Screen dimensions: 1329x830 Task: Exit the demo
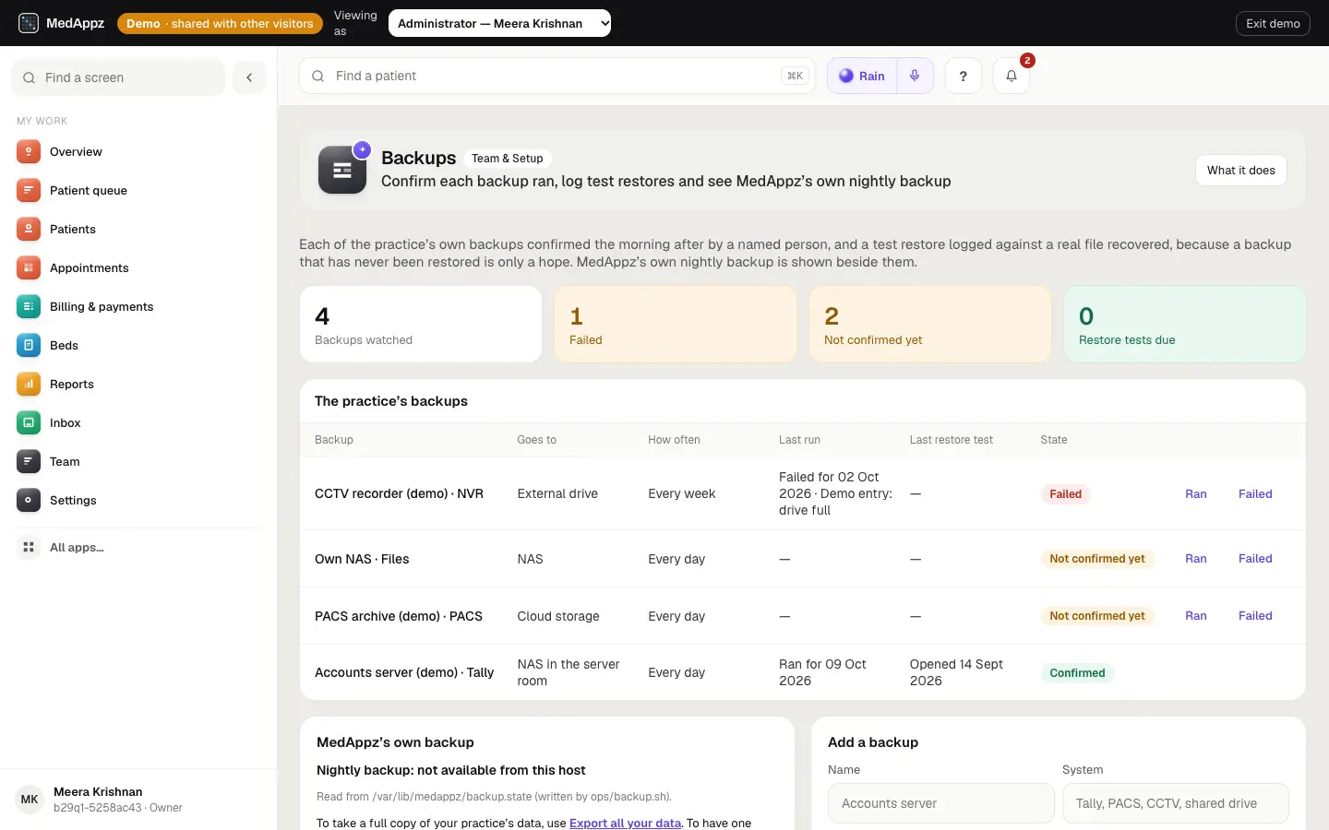click(1273, 23)
